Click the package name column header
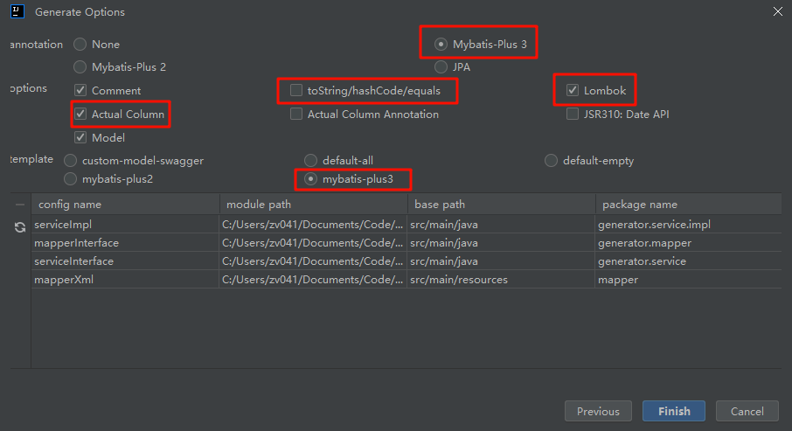792x431 pixels. pyautogui.click(x=689, y=204)
